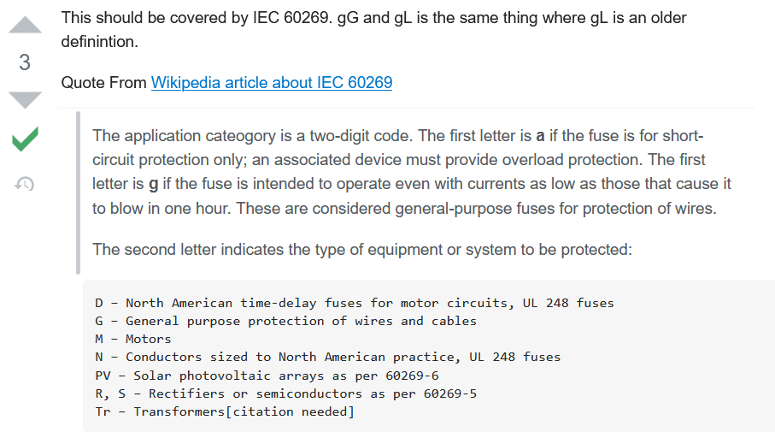Click the green accepted-answer checkmark

click(x=25, y=139)
